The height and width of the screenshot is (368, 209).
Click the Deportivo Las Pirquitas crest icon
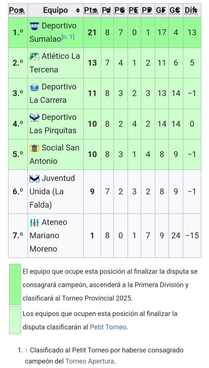pyautogui.click(x=34, y=118)
